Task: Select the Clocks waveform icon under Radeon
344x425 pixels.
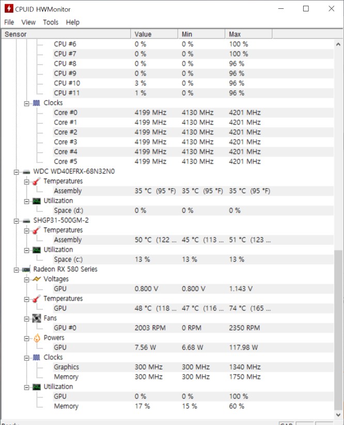Action: [36, 357]
